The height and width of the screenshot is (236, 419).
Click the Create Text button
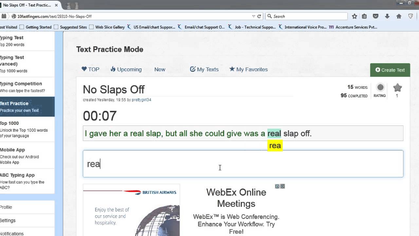(390, 70)
